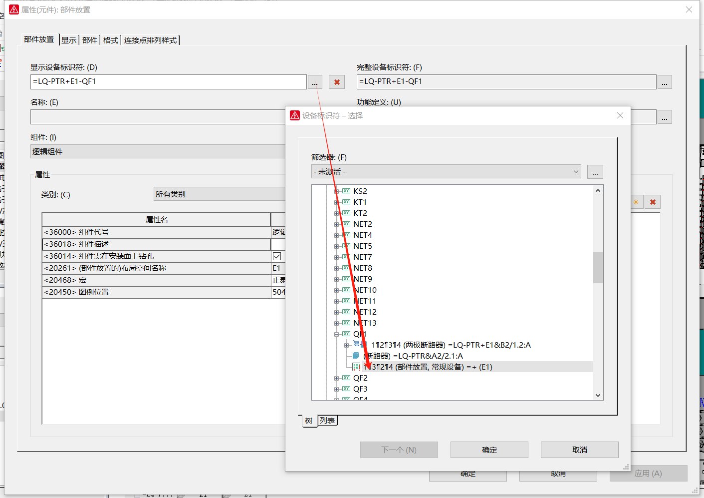Click the tree's vertical scrollbar down arrow
Screen dimensions: 704x498
pyautogui.click(x=598, y=395)
